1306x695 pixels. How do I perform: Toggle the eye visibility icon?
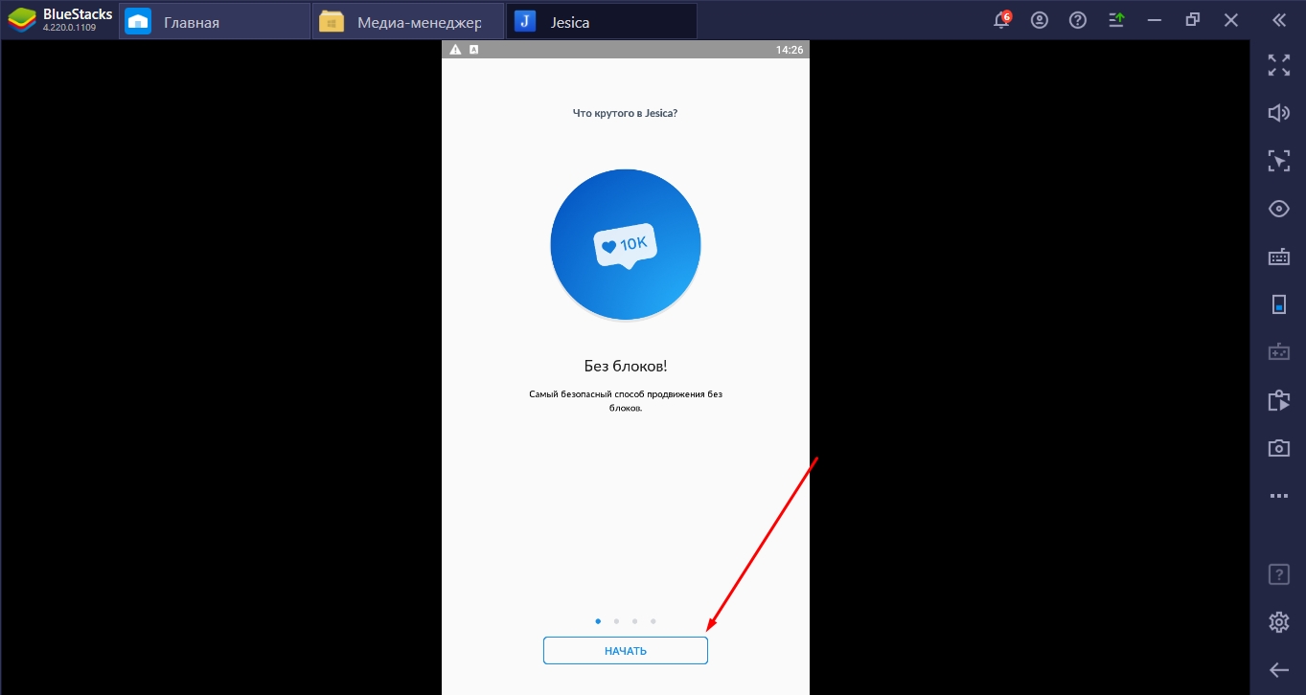pos(1278,209)
